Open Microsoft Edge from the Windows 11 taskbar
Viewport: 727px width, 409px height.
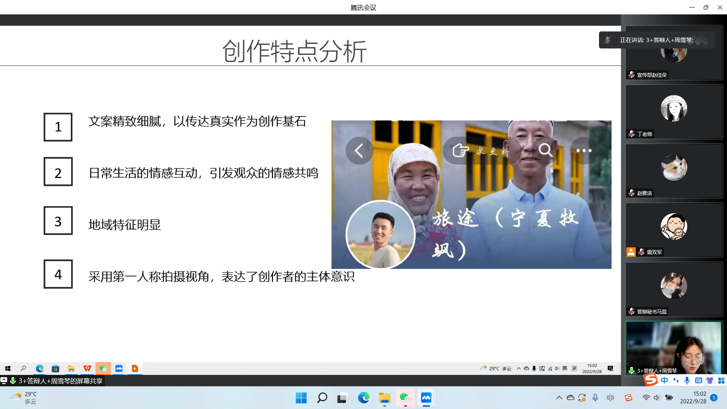coord(363,398)
